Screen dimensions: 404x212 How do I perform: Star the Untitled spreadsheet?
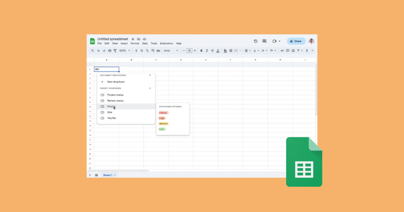pos(133,39)
